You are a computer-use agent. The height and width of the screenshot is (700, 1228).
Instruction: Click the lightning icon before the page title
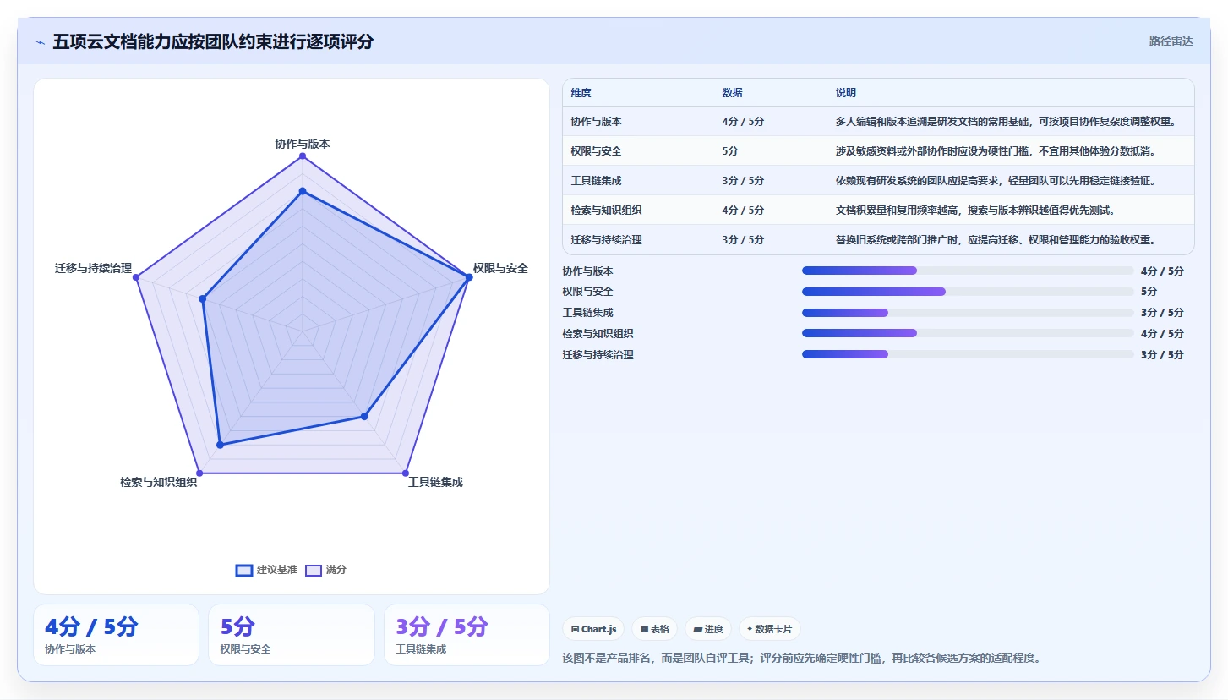[41, 42]
